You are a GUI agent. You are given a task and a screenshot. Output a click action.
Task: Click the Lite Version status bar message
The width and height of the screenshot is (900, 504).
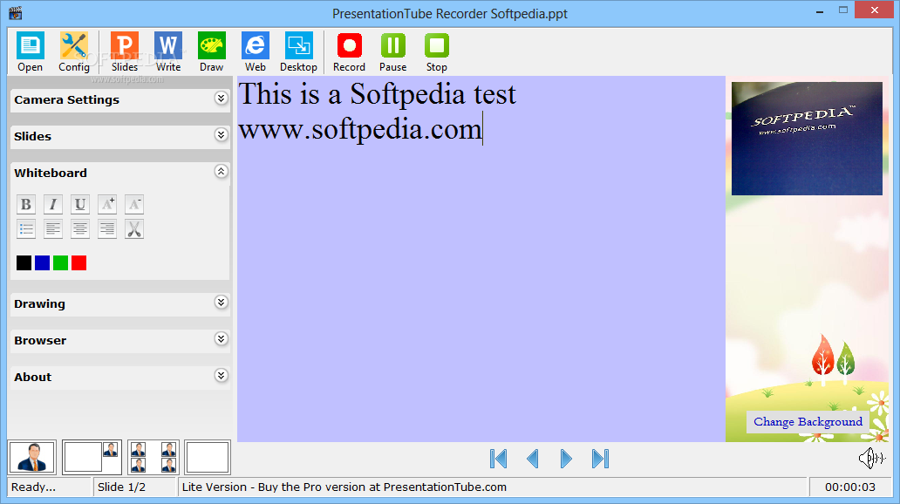(344, 487)
